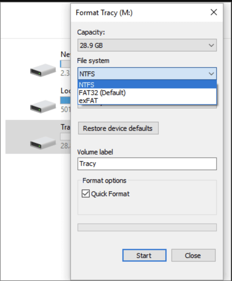Viewport: 232px width, 281px height.
Task: Close the Format dialog with the X
Action: pyautogui.click(x=214, y=12)
